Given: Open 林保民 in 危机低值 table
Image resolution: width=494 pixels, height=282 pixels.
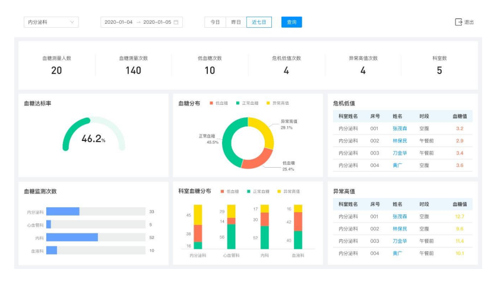Looking at the screenshot, I should [400, 140].
